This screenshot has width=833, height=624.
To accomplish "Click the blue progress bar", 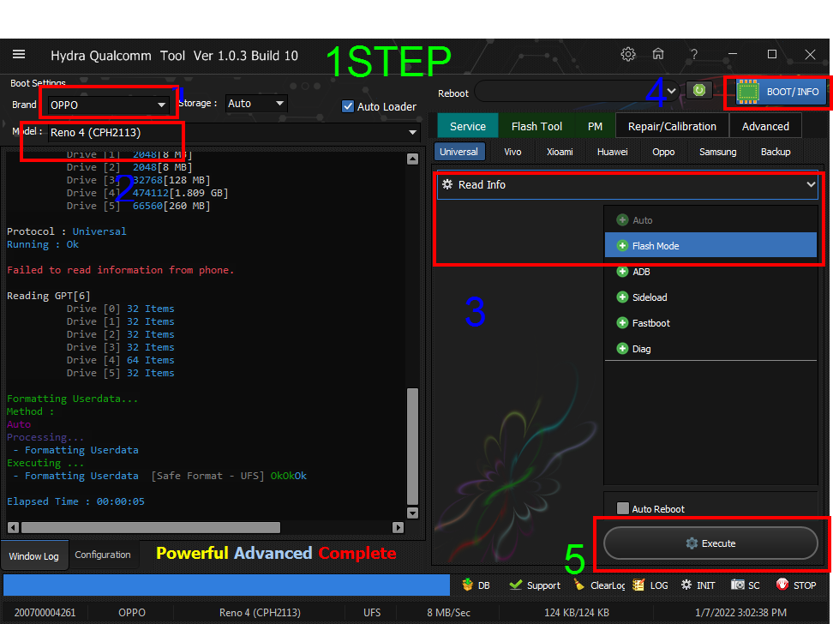I will click(x=226, y=585).
